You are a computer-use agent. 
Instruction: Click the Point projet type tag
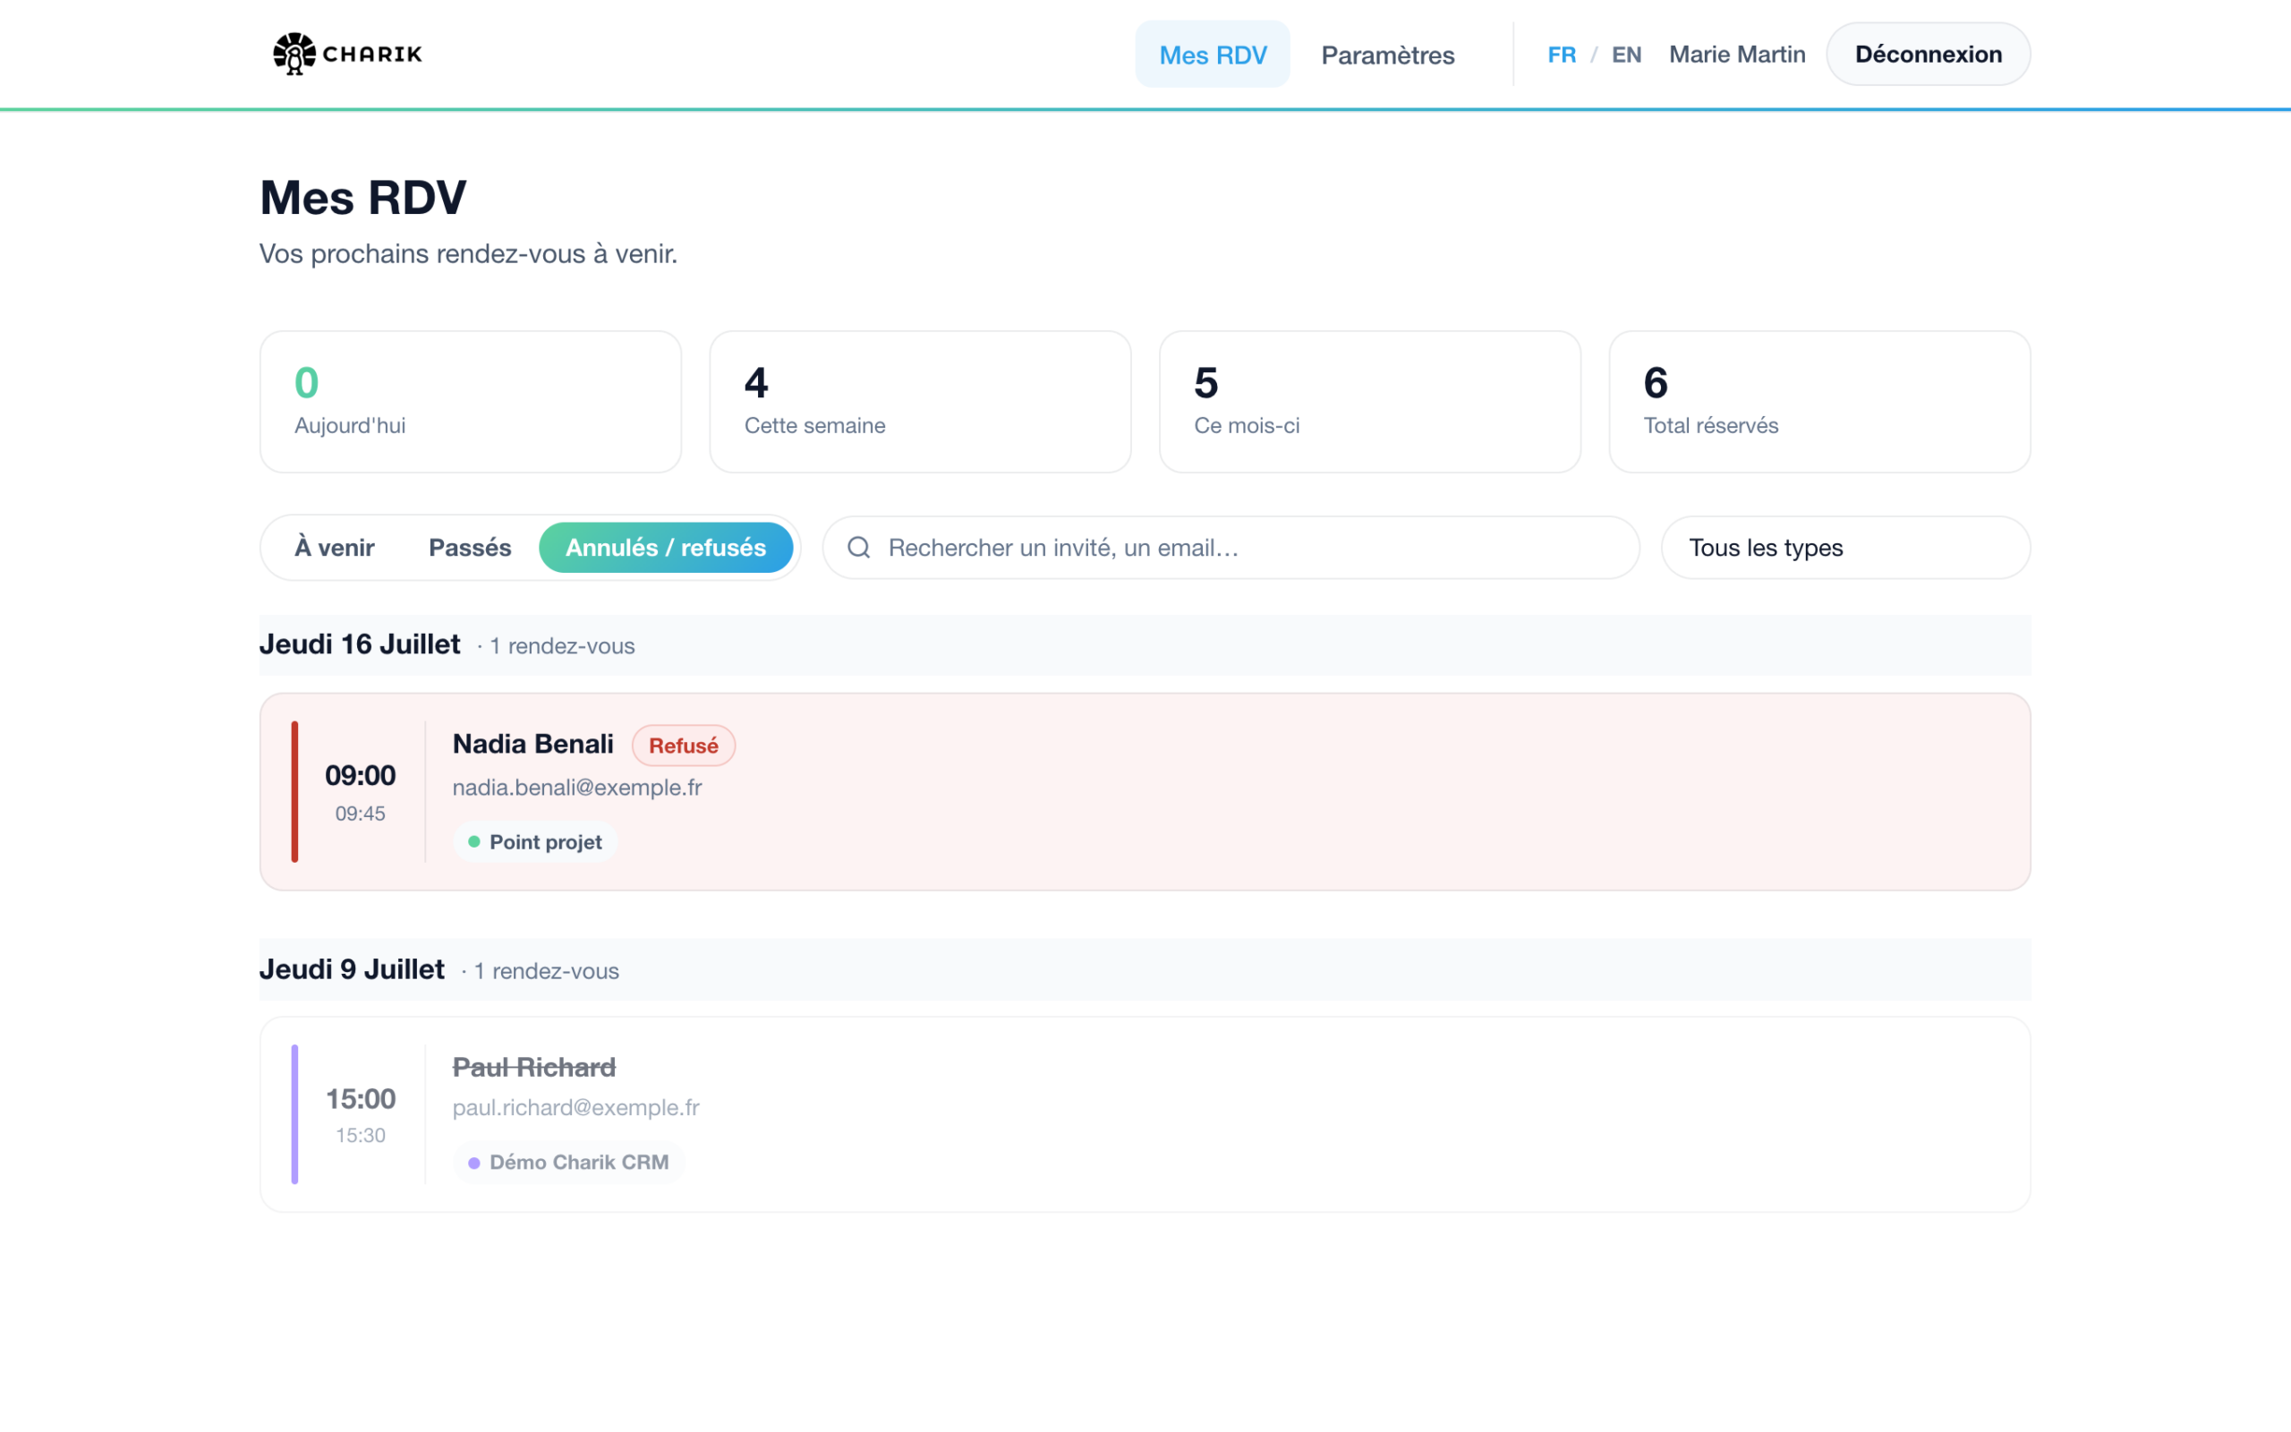pos(536,842)
